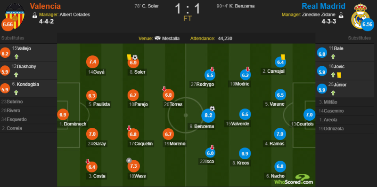Click the yellow card next to Carvajal
Screen dimensions: 377x187
282,56
